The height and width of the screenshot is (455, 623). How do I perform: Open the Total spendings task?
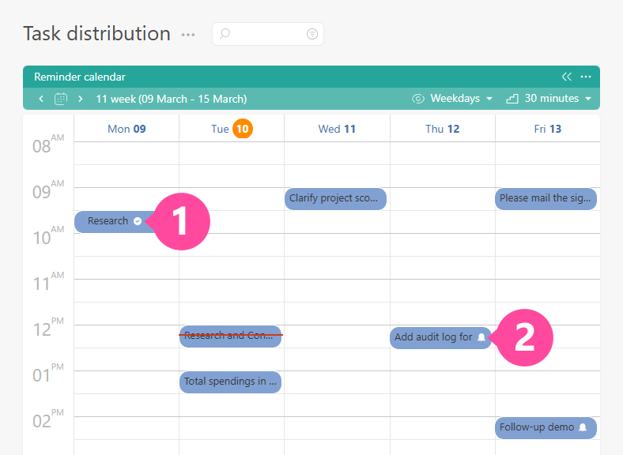230,382
